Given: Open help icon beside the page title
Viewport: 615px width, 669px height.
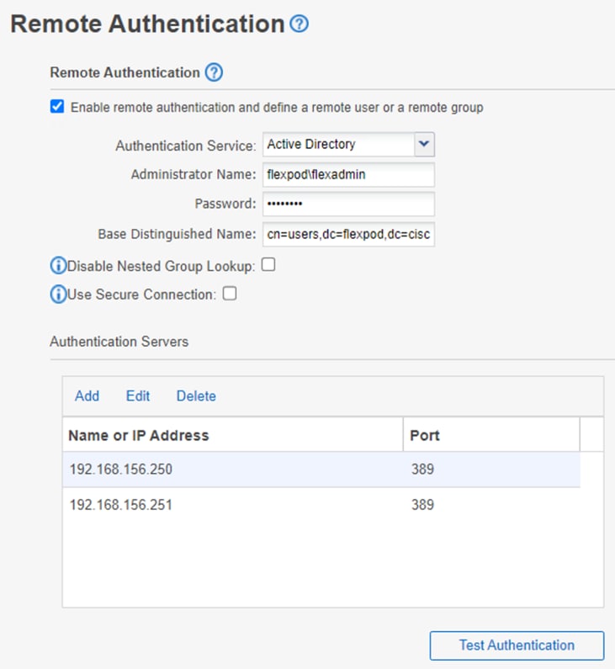Looking at the screenshot, I should point(299,24).
